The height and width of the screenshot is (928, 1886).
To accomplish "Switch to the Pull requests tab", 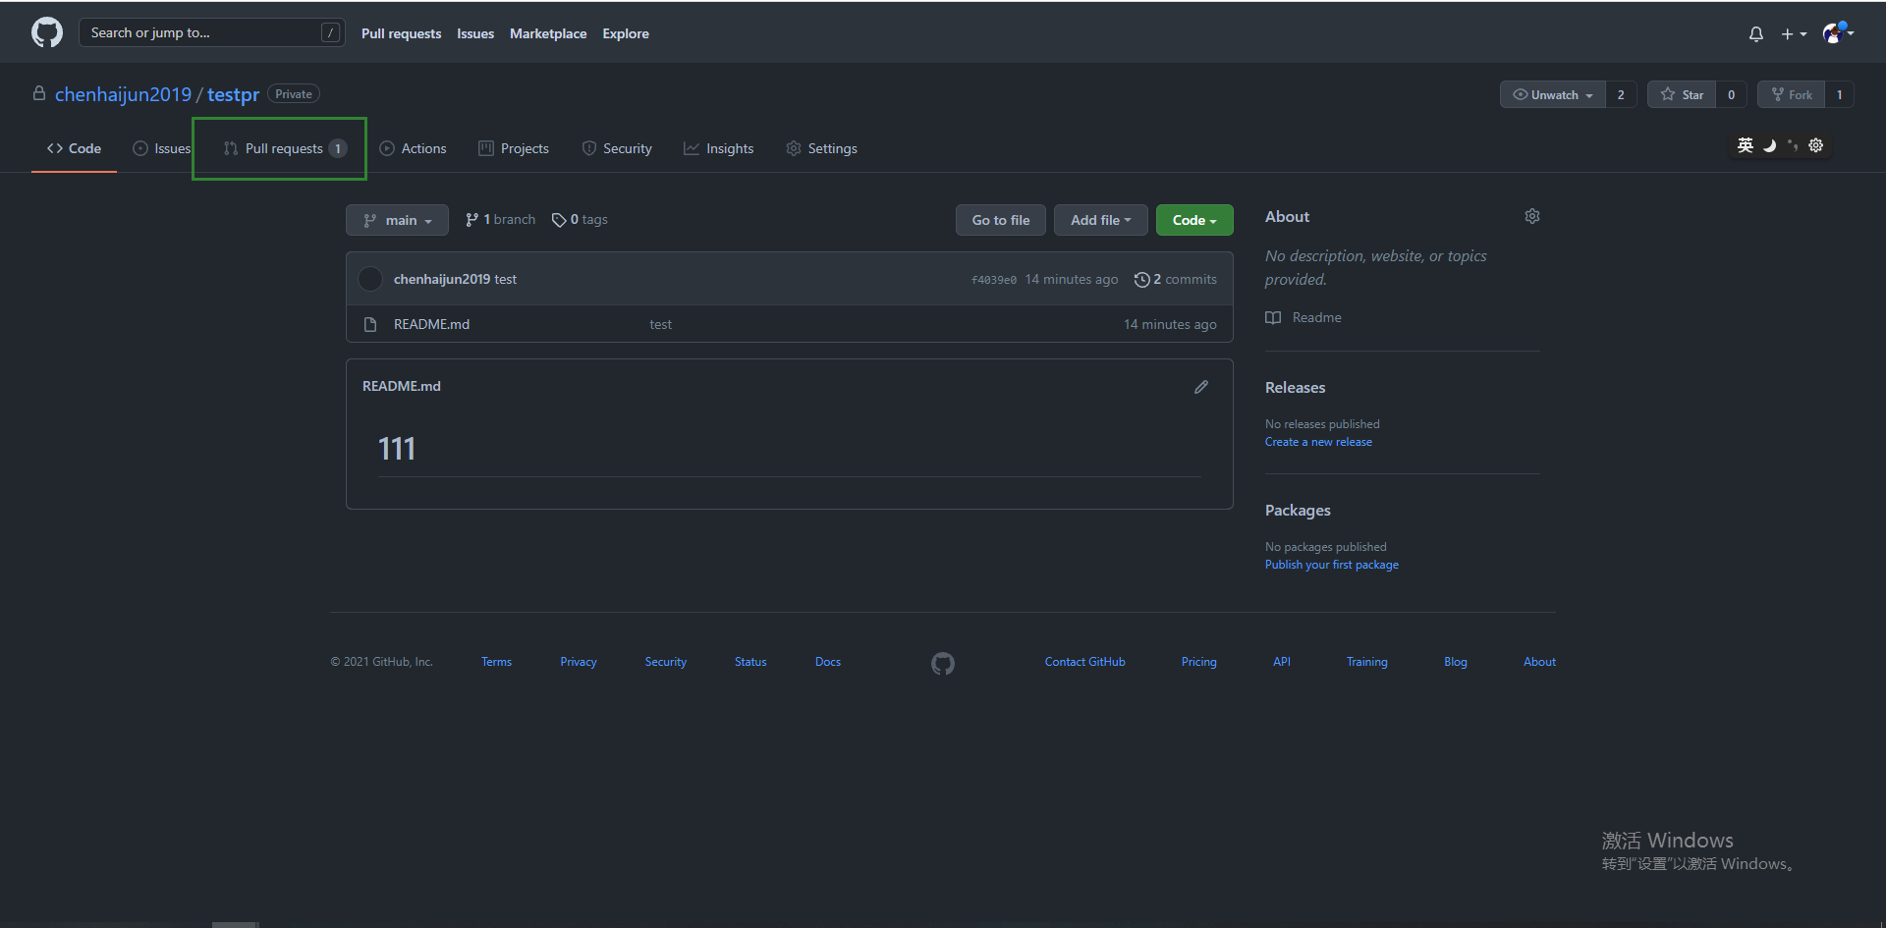I will pyautogui.click(x=285, y=148).
